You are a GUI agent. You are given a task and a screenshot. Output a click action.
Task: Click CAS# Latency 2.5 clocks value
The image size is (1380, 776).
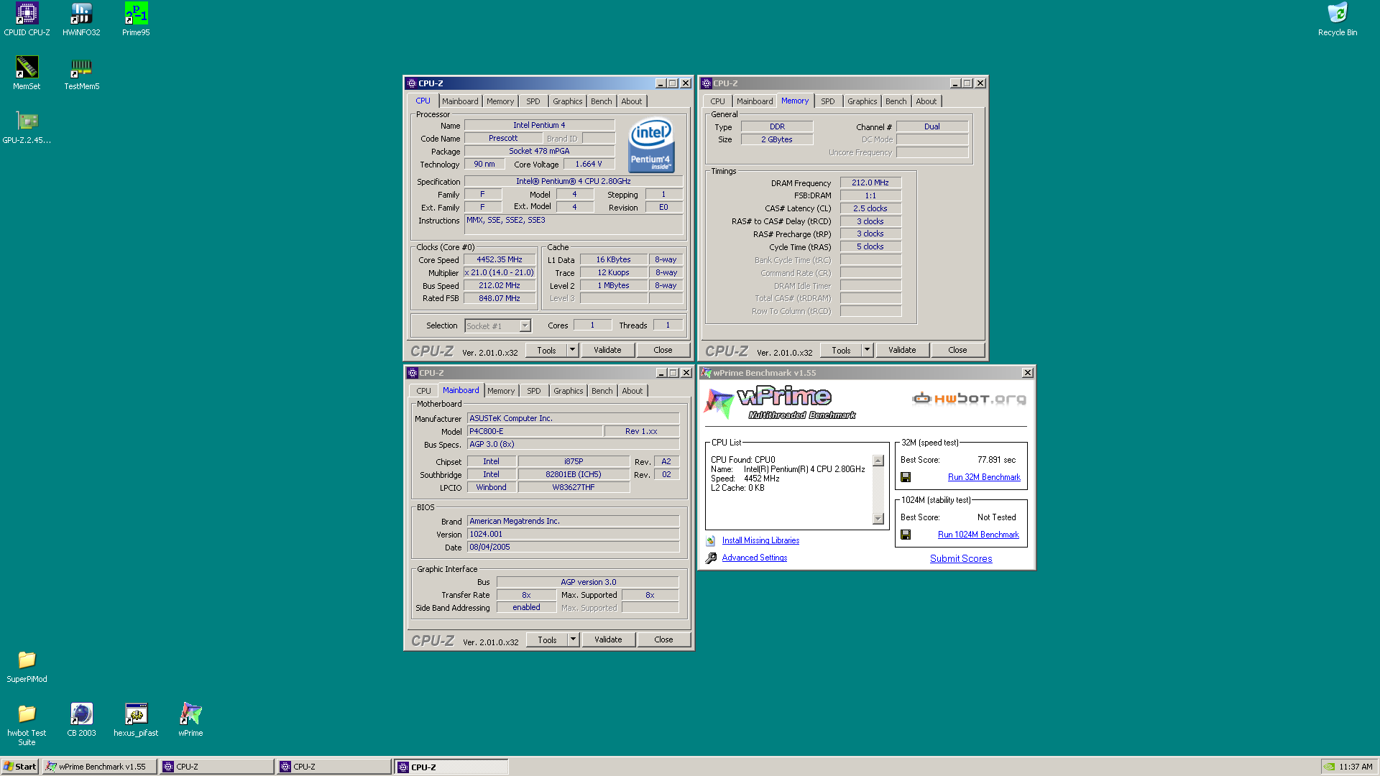pos(870,208)
